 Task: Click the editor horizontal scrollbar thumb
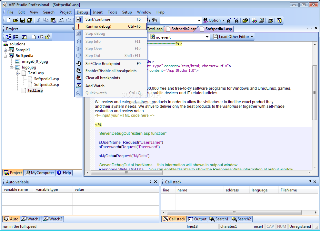(126, 172)
